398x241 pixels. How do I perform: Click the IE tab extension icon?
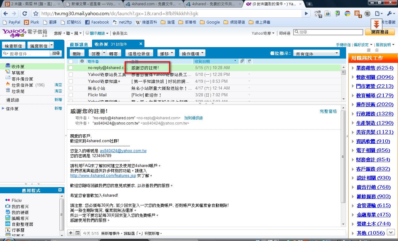pyautogui.click(x=327, y=14)
